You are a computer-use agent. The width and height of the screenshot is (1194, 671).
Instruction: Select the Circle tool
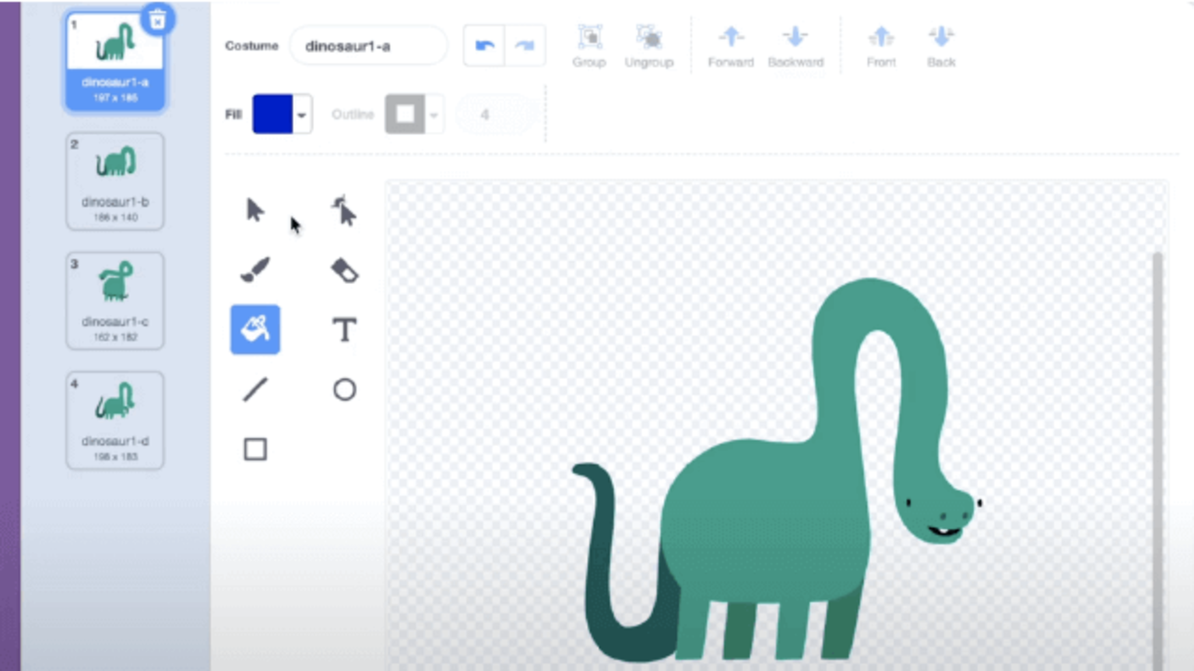345,390
